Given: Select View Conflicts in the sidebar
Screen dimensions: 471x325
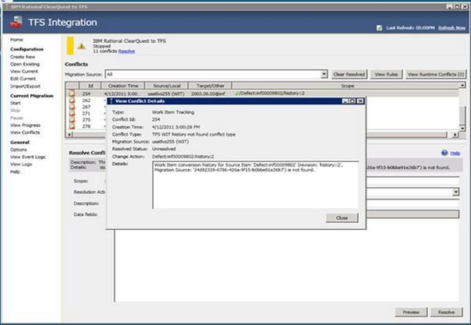Looking at the screenshot, I should [25, 132].
